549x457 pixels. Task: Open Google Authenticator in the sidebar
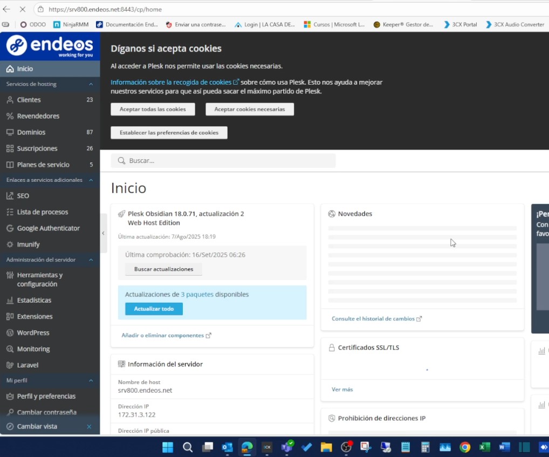[x=48, y=228]
